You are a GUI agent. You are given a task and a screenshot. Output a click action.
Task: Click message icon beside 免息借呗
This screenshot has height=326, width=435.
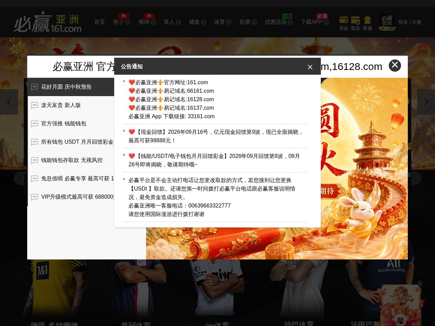pos(34,179)
